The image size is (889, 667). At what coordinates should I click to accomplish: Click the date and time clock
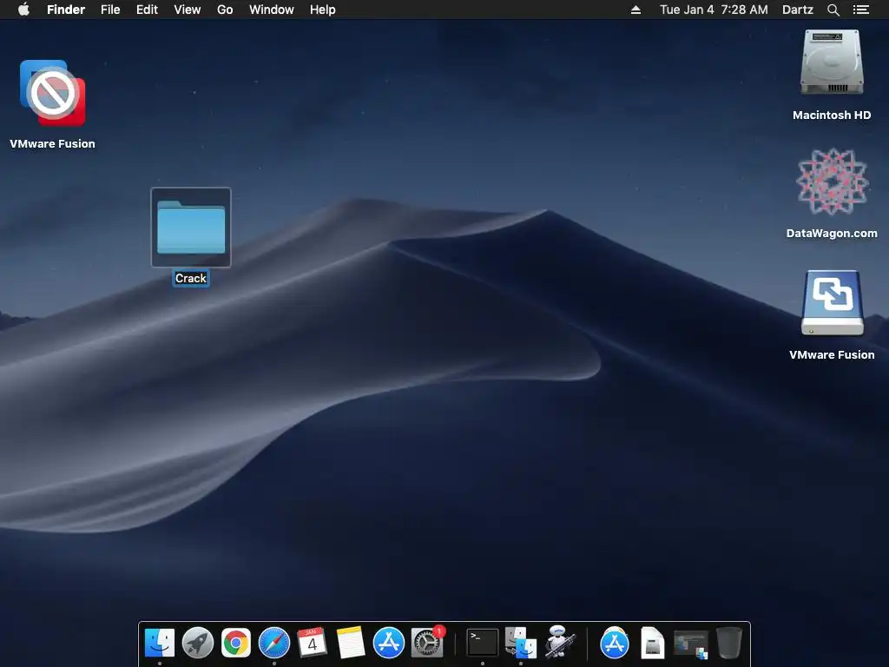pyautogui.click(x=714, y=10)
